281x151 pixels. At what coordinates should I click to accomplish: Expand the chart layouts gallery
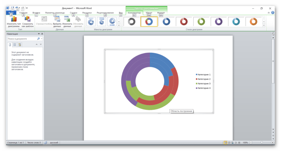coord(119,26)
